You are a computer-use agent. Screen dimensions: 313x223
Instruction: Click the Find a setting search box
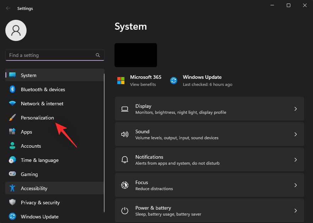pyautogui.click(x=50, y=55)
